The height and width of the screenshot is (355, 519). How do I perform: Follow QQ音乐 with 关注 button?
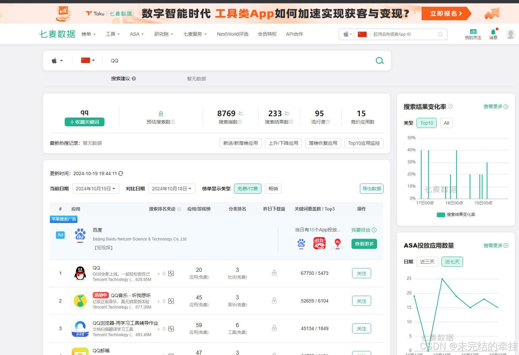(362, 301)
